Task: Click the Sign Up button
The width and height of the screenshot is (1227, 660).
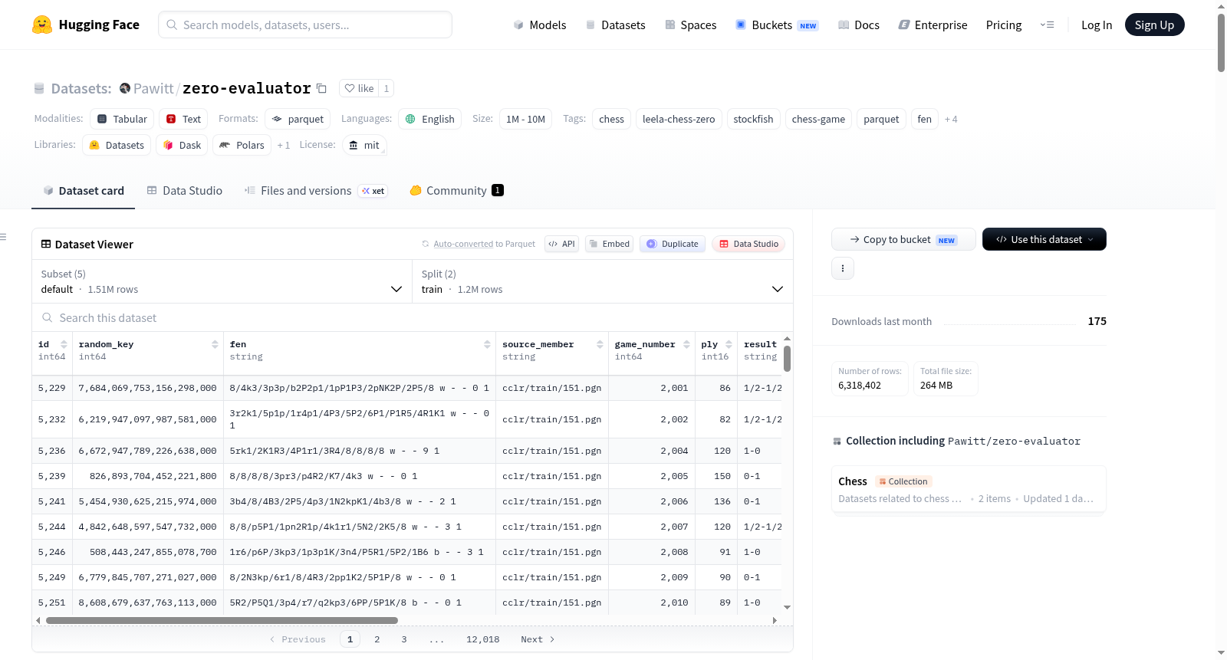Action: [x=1154, y=25]
